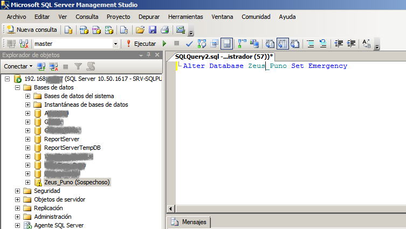This screenshot has height=229, width=406.
Task: Select Zeus_Puno (Sospechoso) database
Action: point(77,182)
